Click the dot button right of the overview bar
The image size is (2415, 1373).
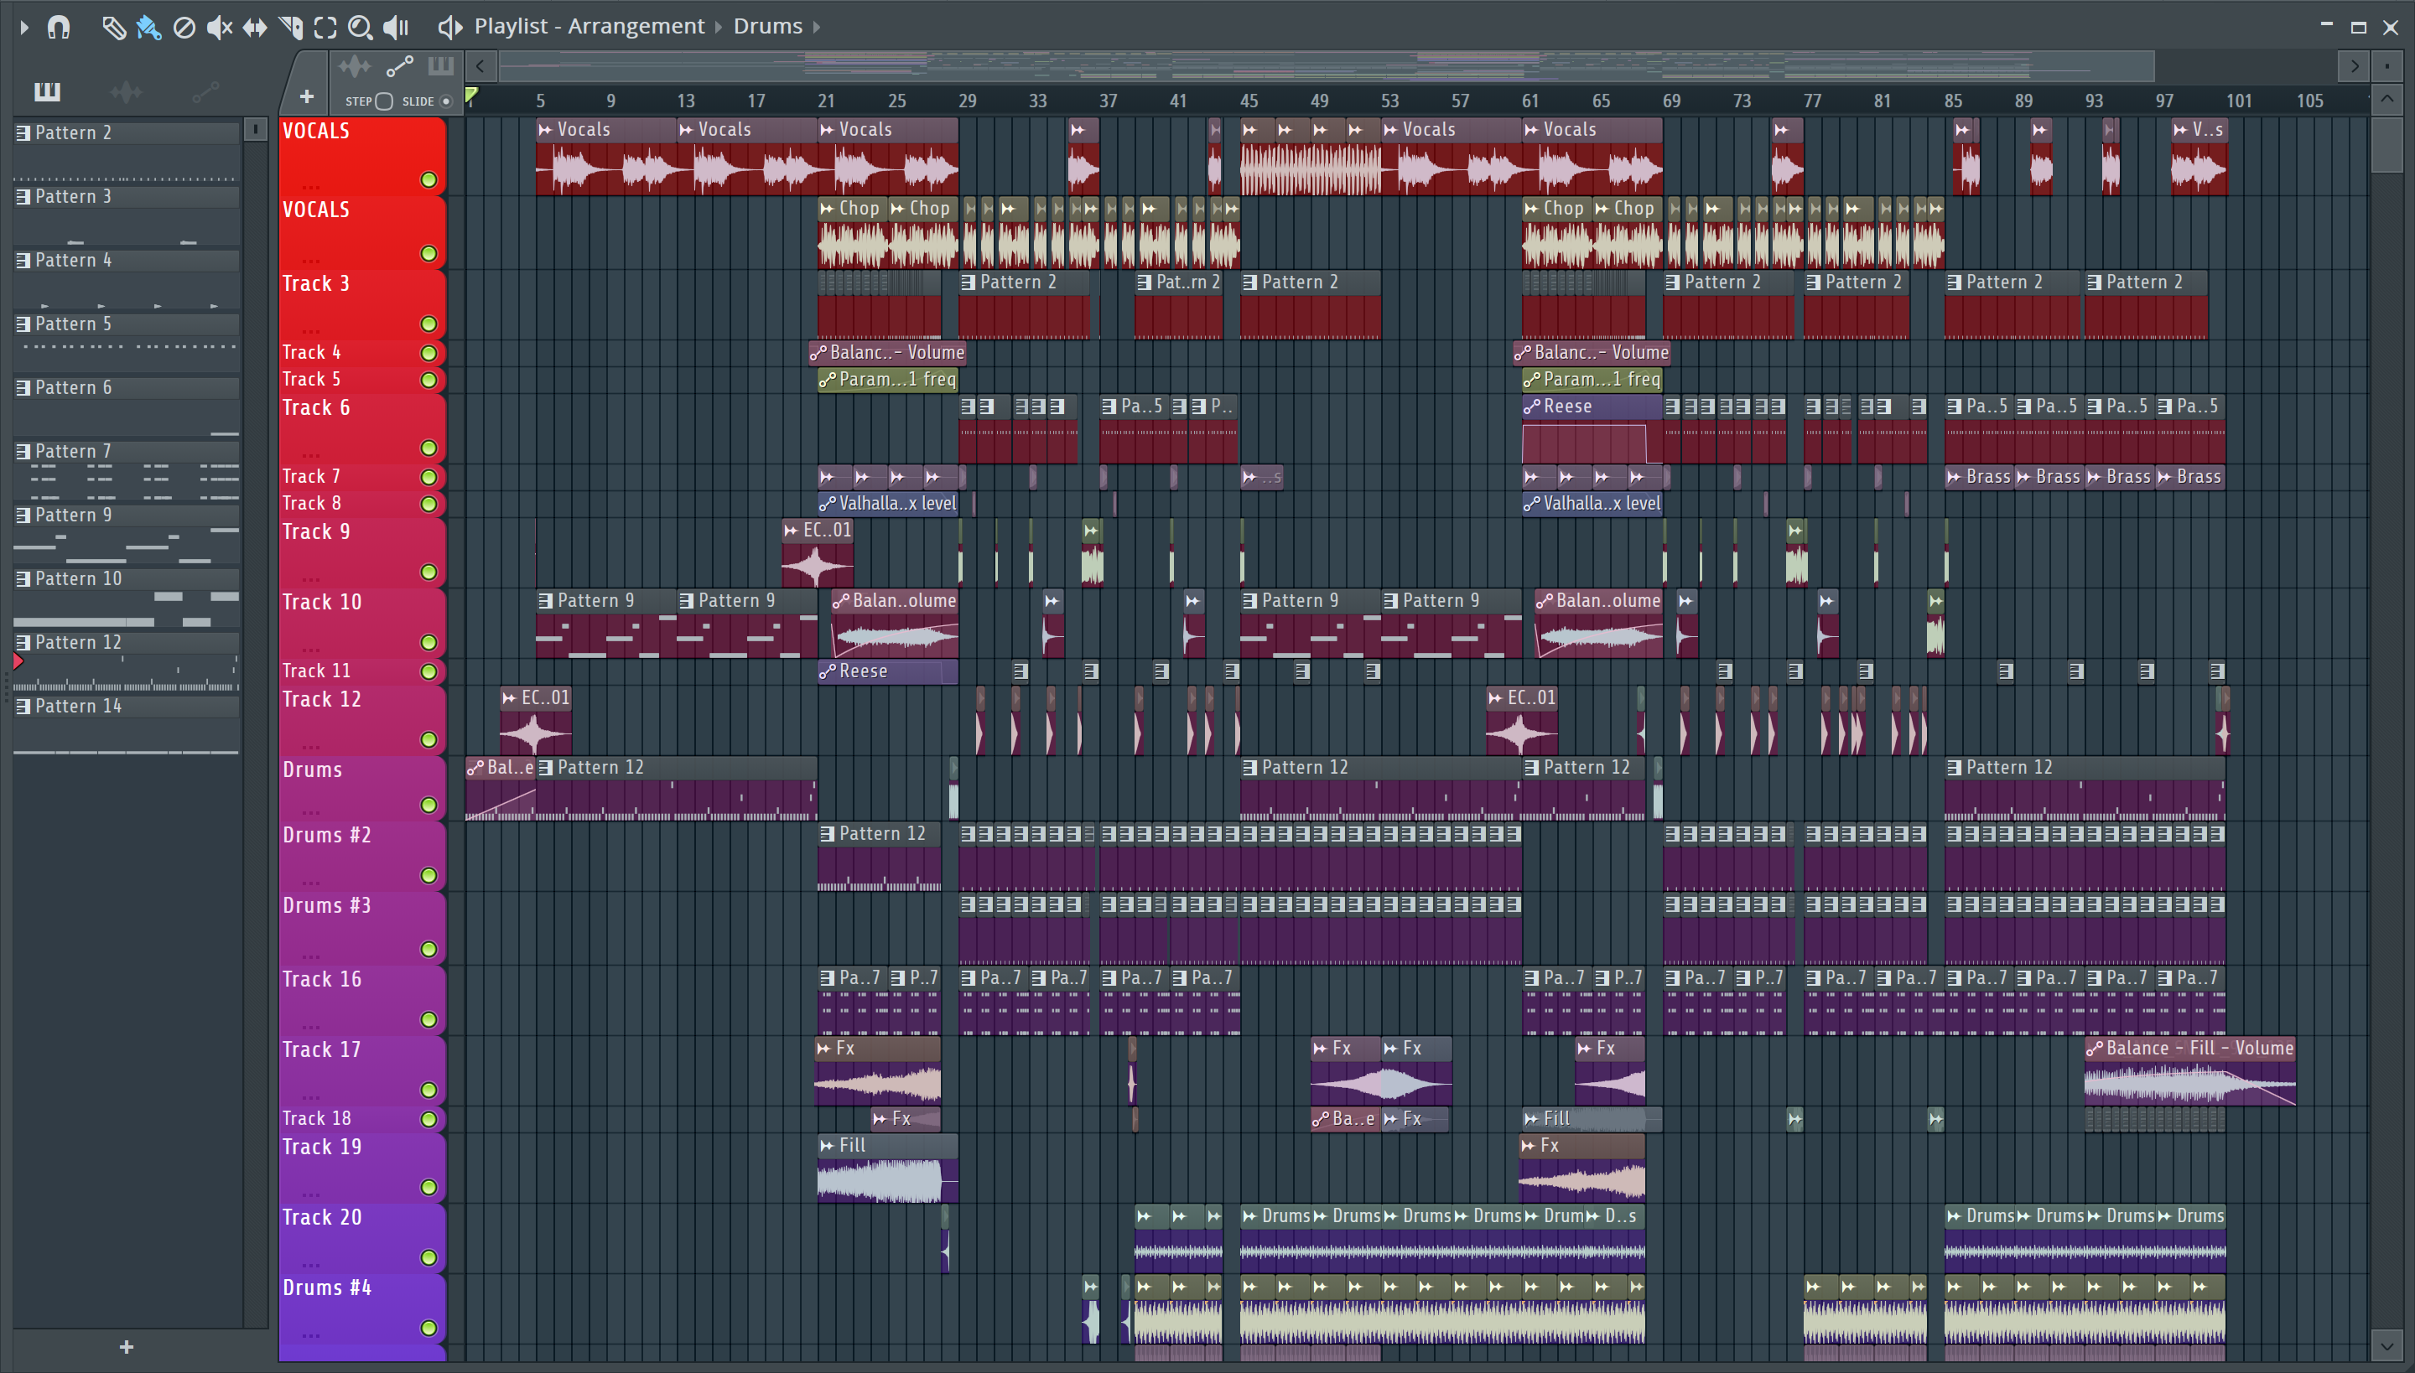pyautogui.click(x=2386, y=66)
